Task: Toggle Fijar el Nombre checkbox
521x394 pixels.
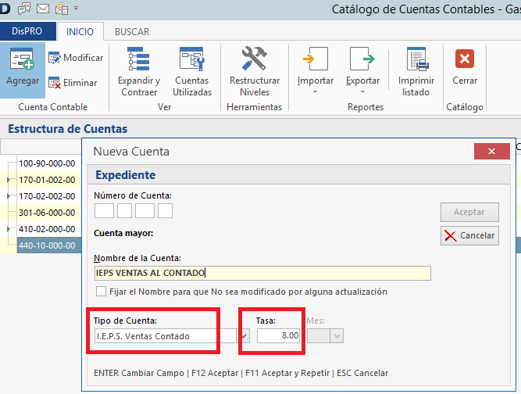Action: coord(101,292)
